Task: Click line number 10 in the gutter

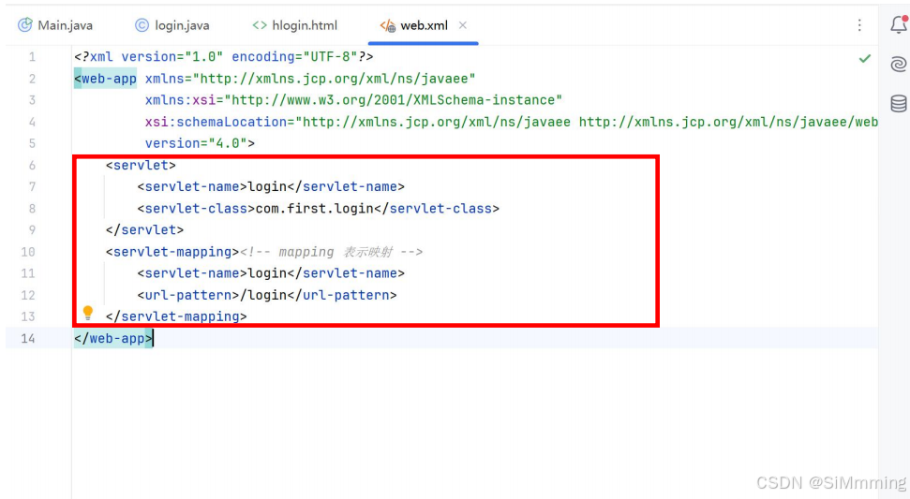Action: coord(28,252)
